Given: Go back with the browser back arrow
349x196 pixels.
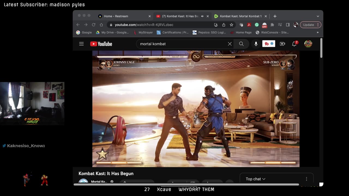Looking at the screenshot, I should point(78,25).
